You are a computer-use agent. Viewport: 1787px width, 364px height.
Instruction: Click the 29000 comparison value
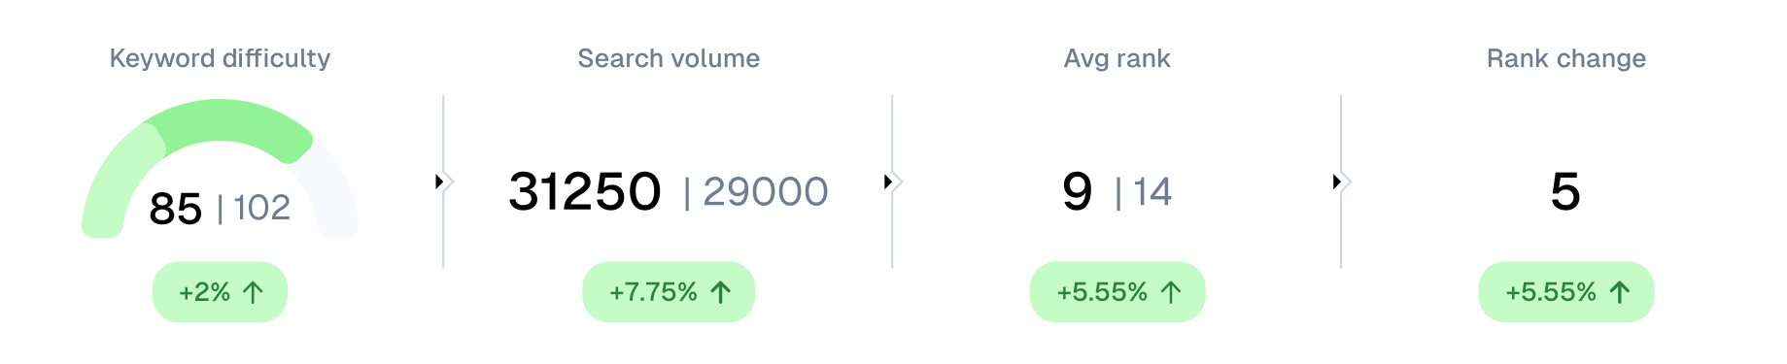[x=766, y=191]
